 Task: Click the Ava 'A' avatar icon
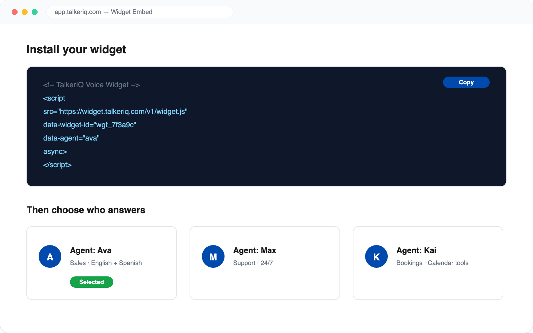[50, 256]
